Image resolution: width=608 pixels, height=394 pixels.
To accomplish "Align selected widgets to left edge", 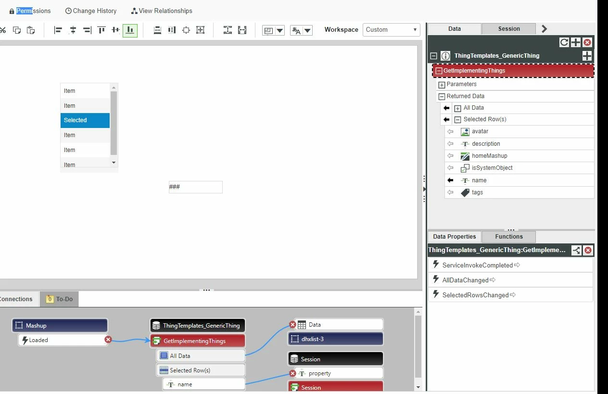I will [x=58, y=30].
